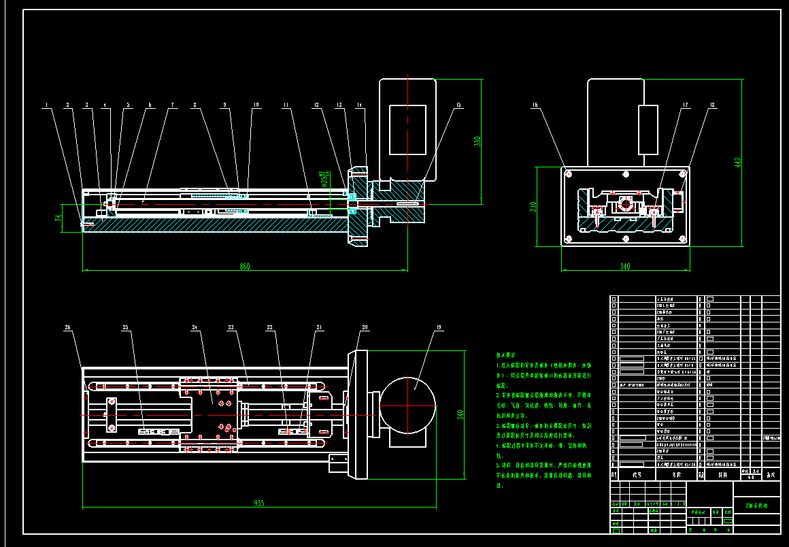Image resolution: width=789 pixels, height=547 pixels.
Task: Select the Φ25 H7/k6 fit dimension text
Action: point(325,179)
